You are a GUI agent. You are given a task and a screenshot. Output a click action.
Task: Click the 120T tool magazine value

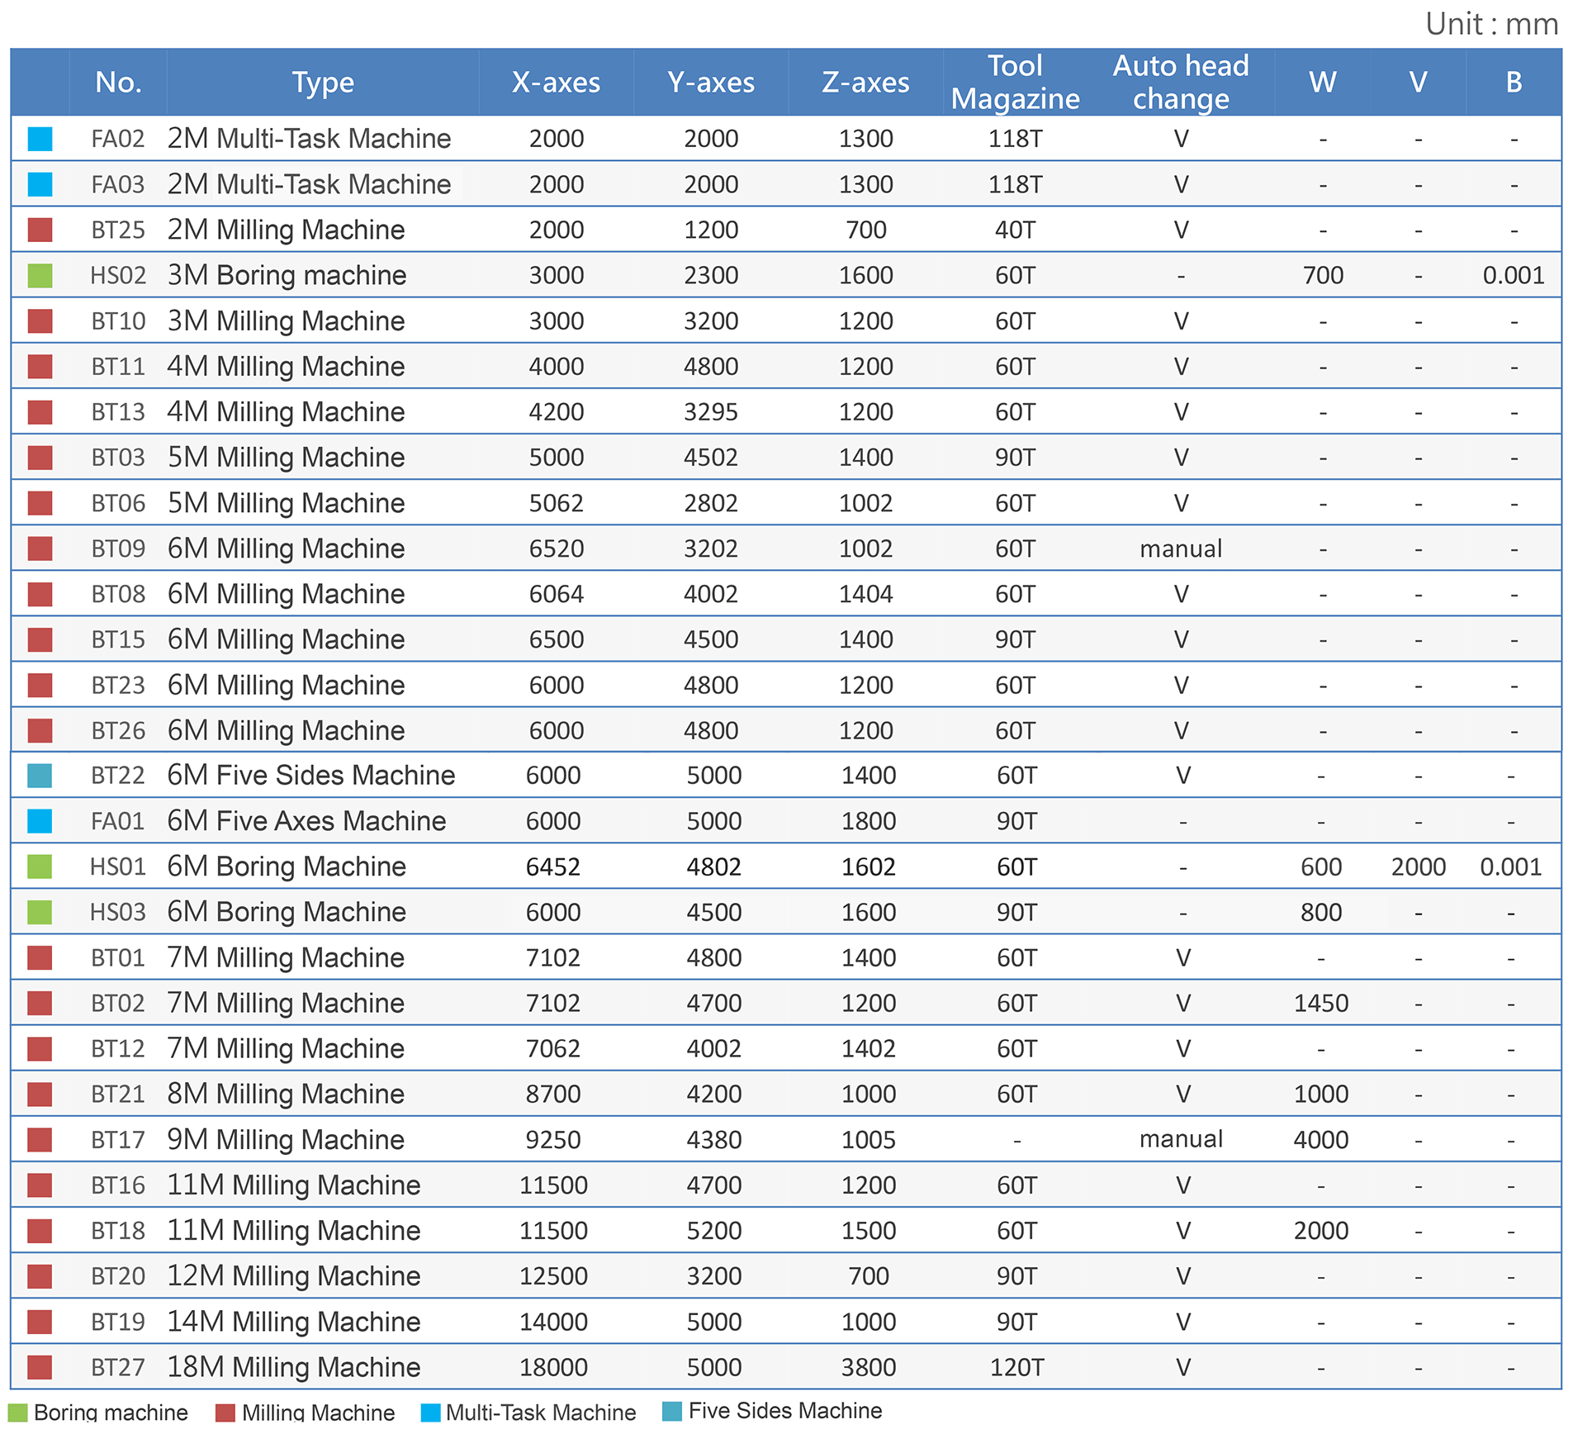click(x=1017, y=1367)
